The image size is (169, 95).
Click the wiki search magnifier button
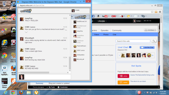pyautogui.click(x=154, y=41)
